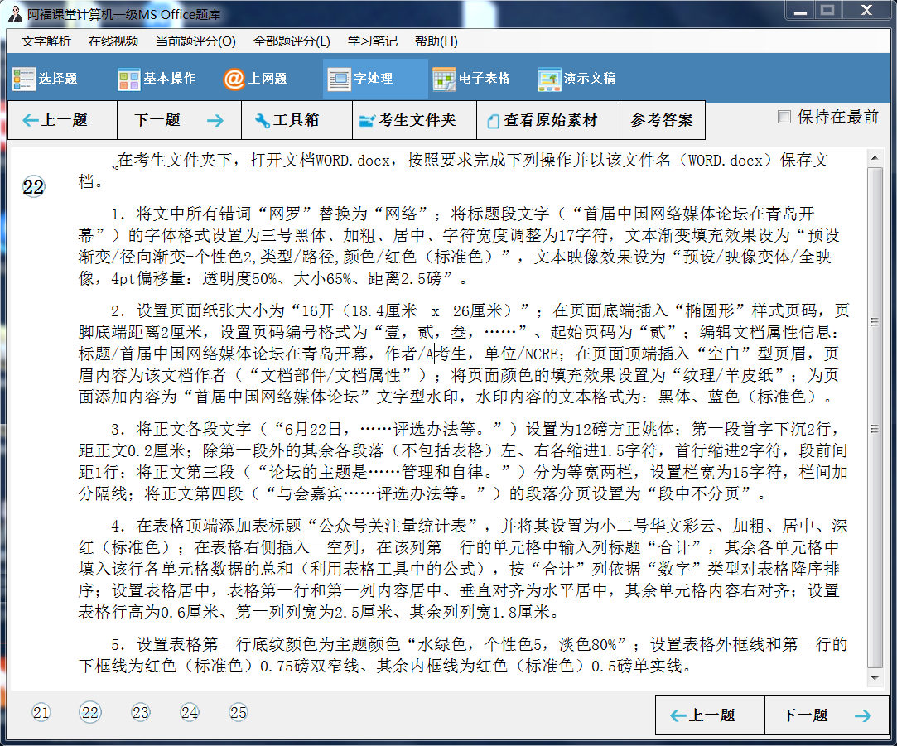Show the 参考答案

tap(661, 120)
